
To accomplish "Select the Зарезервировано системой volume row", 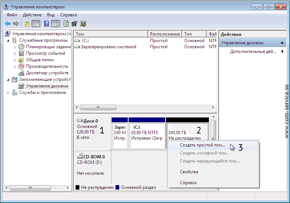I will [x=145, y=47].
